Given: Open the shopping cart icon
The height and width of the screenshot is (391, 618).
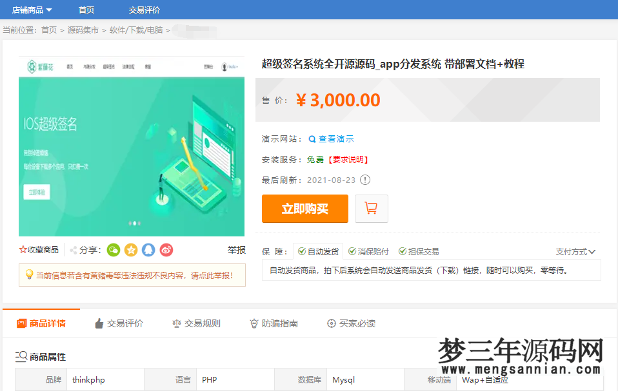Looking at the screenshot, I should point(371,209).
